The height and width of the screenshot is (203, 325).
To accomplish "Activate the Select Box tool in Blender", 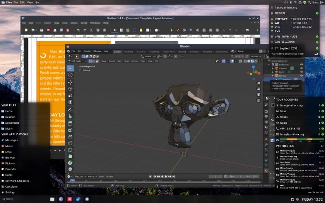I will click(x=70, y=68).
